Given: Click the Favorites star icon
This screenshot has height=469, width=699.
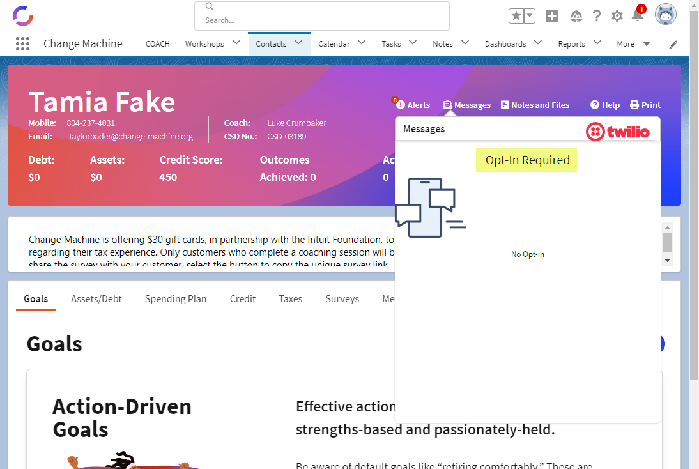Looking at the screenshot, I should coord(516,16).
